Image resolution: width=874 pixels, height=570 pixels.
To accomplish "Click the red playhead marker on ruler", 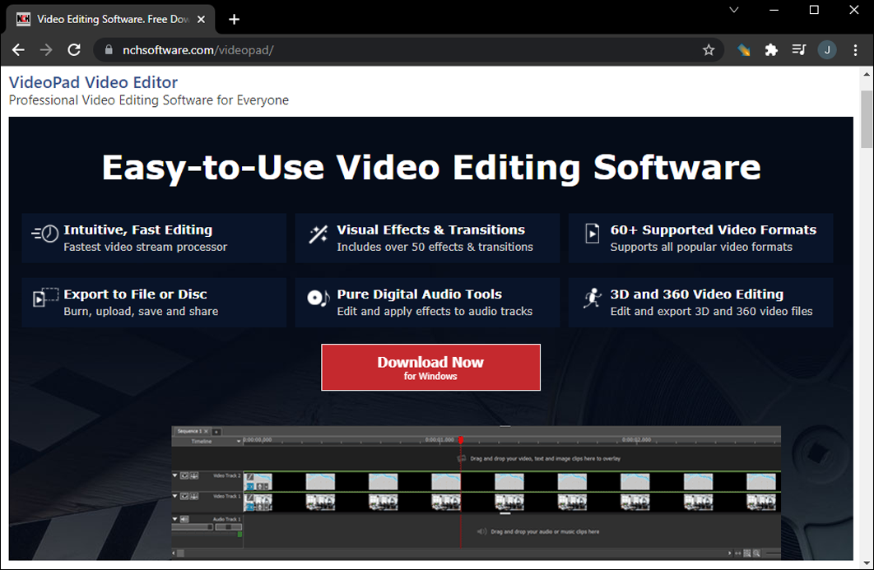I will click(x=461, y=440).
